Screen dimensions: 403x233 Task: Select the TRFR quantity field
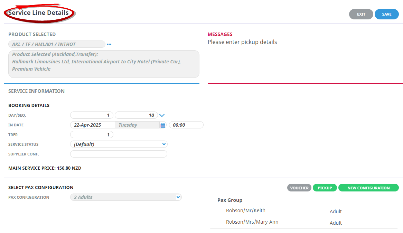pos(92,135)
